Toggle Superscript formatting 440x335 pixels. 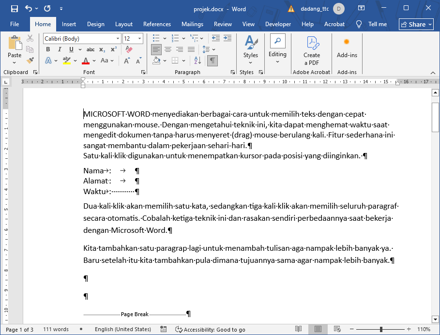pyautogui.click(x=114, y=49)
